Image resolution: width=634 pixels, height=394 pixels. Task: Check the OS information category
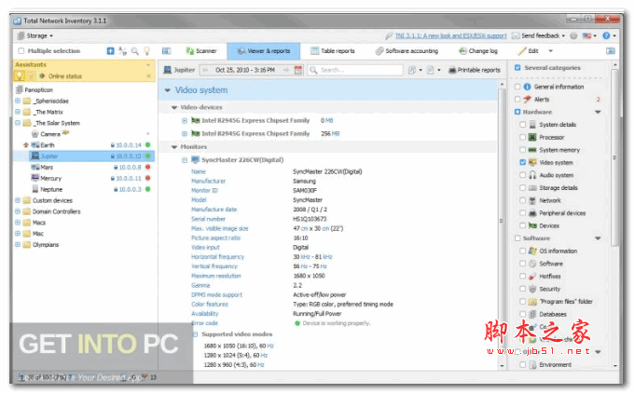522,251
